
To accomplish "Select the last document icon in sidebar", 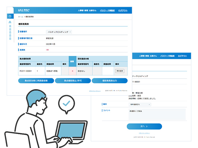I will pos(10,38).
